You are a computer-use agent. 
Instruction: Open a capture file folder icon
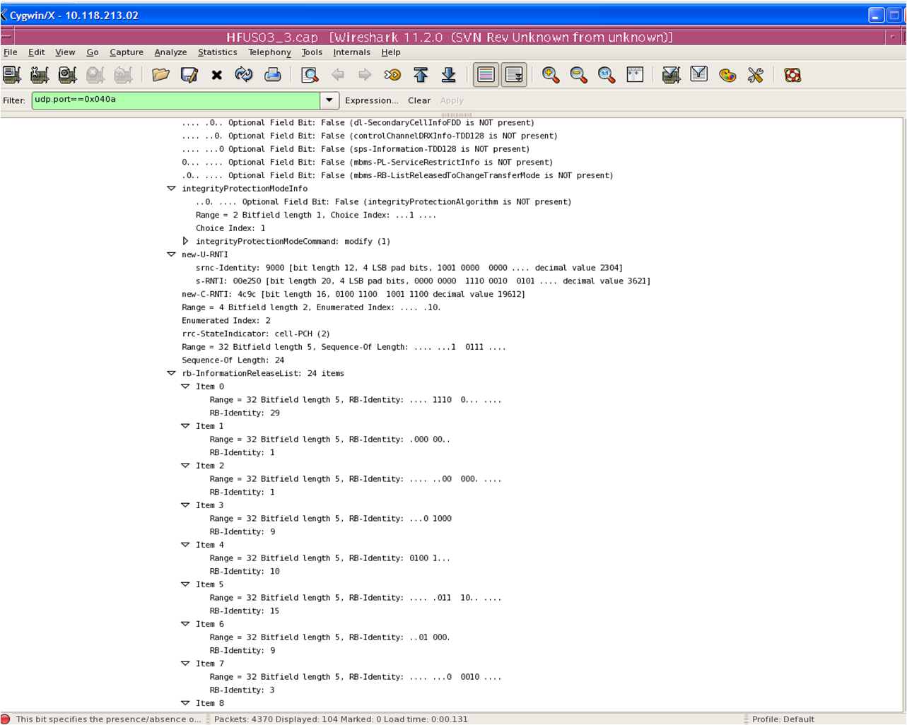(x=160, y=75)
